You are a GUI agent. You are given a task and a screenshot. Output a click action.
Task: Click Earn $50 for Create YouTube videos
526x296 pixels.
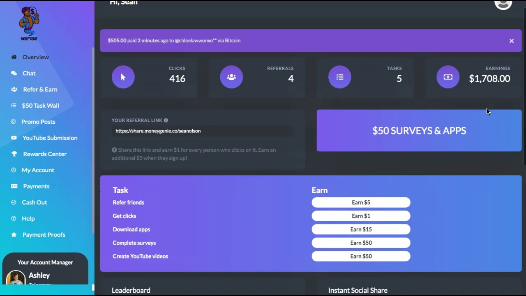click(361, 256)
